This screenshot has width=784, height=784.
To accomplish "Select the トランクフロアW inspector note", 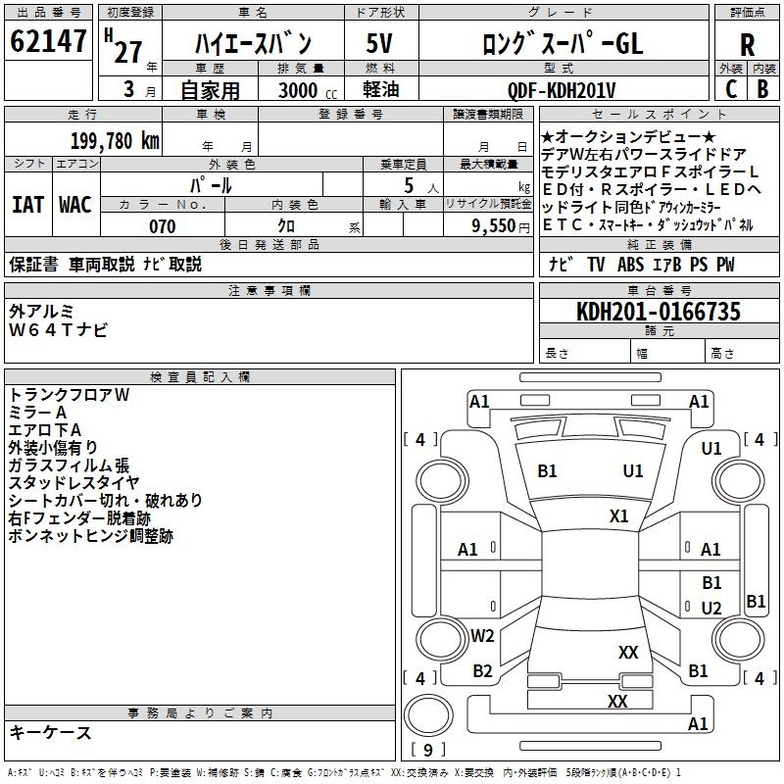I will pos(69,395).
